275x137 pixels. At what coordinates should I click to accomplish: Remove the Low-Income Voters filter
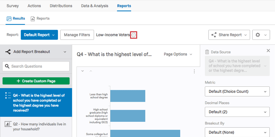(x=134, y=35)
